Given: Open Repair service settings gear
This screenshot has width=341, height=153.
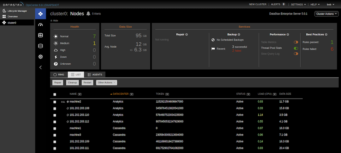Looking at the screenshot, I should (x=187, y=35).
